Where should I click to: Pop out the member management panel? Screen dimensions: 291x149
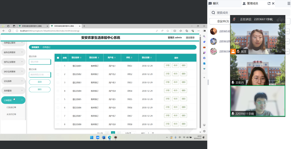(x=269, y=4)
